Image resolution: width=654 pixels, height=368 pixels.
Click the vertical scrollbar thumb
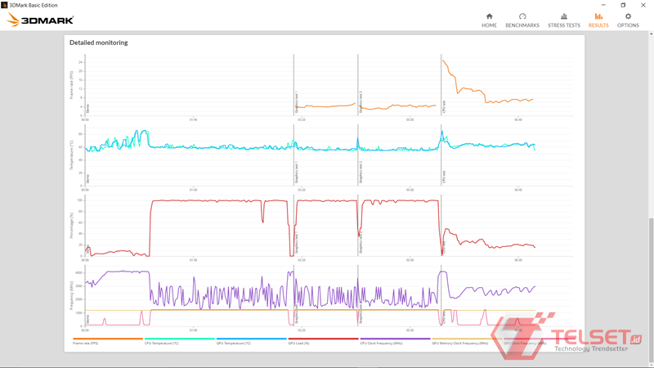click(x=651, y=289)
